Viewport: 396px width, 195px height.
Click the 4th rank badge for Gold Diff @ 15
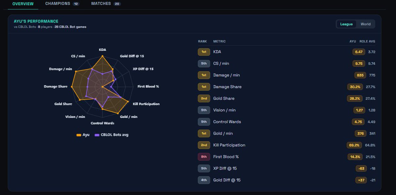pos(204,180)
